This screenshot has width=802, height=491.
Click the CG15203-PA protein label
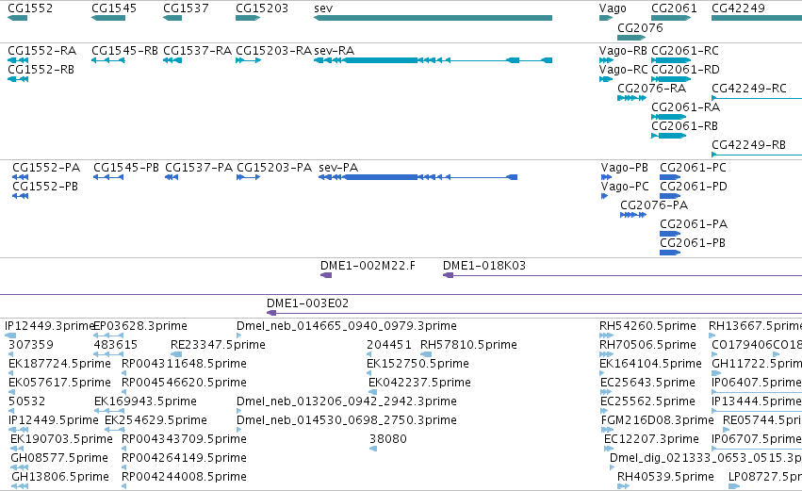click(x=274, y=168)
